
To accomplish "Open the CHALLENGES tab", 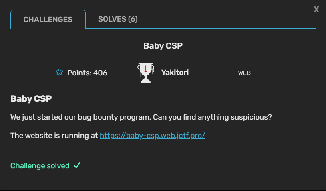I will tap(48, 19).
